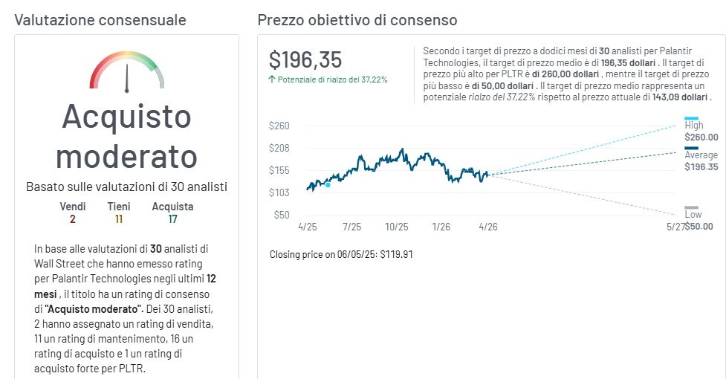Open the Prezzo obiettivo di consenso heading

point(357,20)
